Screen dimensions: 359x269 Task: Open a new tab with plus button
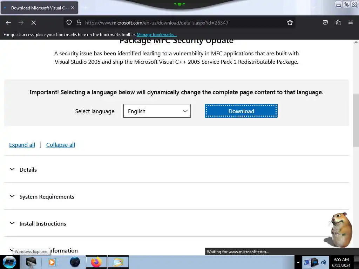pyautogui.click(x=86, y=8)
